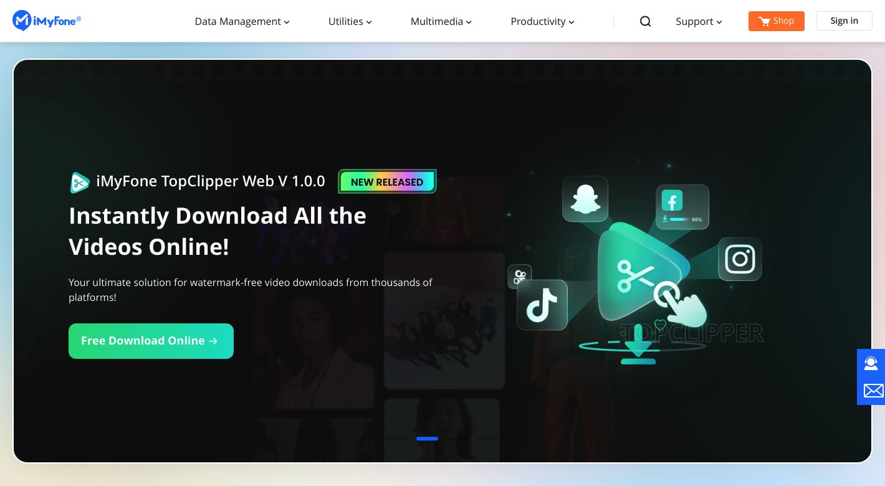Click the NEW RELEASED badge
The image size is (885, 486).
pyautogui.click(x=387, y=182)
